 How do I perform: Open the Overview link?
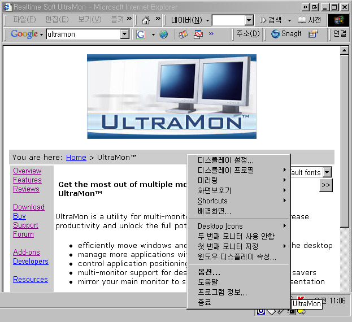[x=27, y=171]
